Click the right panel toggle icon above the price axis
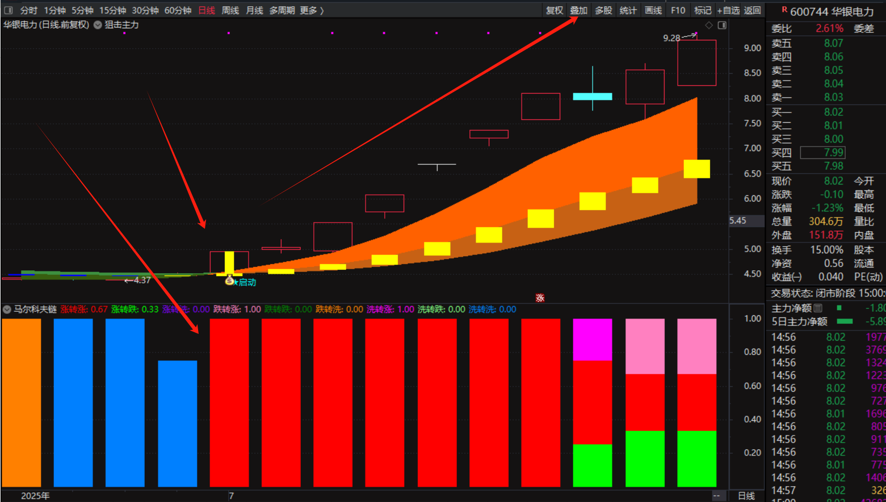This screenshot has height=502, width=886. click(x=722, y=25)
